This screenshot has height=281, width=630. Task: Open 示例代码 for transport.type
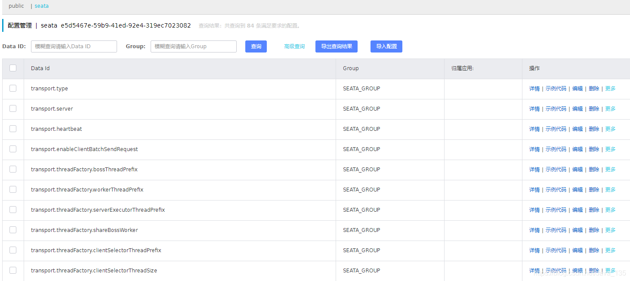(x=556, y=89)
